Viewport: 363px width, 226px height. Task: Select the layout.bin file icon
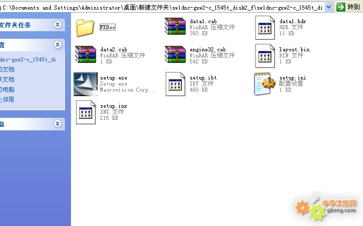pos(265,56)
